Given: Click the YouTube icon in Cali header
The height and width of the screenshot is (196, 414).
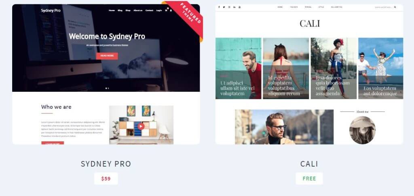Looking at the screenshot, I should pyautogui.click(x=239, y=7).
